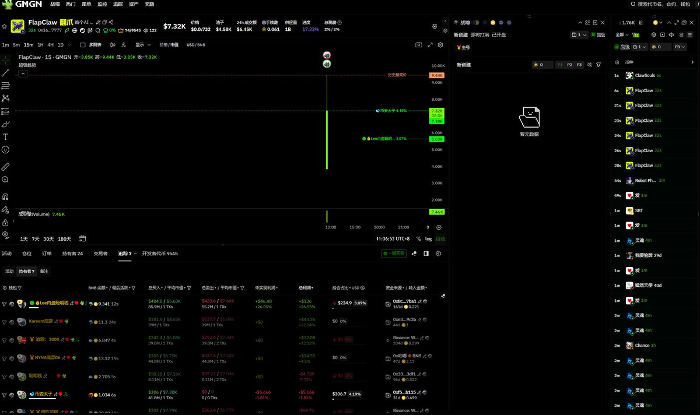This screenshot has height=415, width=700.
Task: Unmute the 新创建 list sound alerts
Action: [x=590, y=65]
